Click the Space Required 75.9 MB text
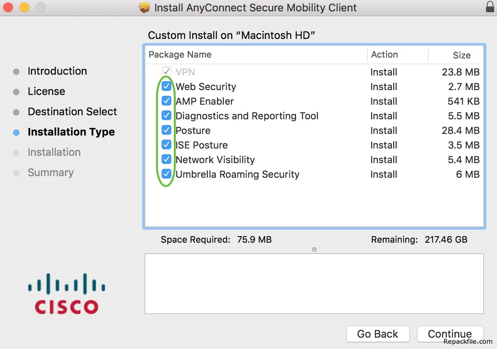 (x=216, y=239)
